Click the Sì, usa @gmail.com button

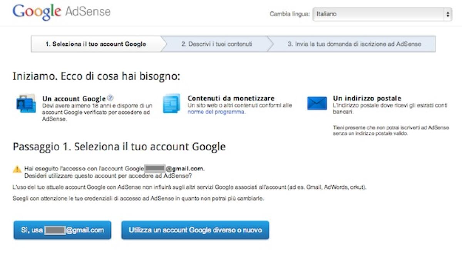[62, 230]
